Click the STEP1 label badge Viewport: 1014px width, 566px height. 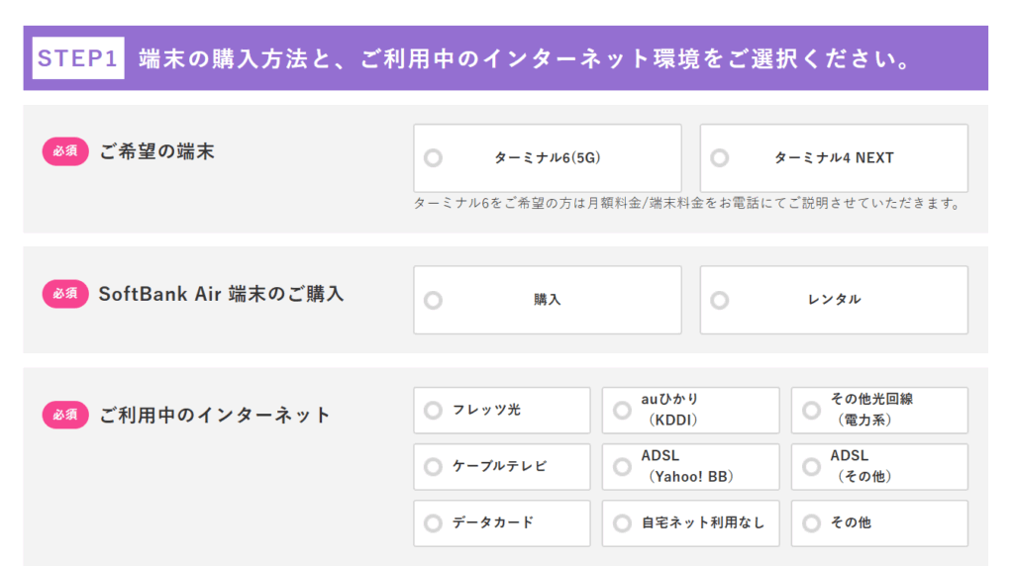(x=77, y=58)
